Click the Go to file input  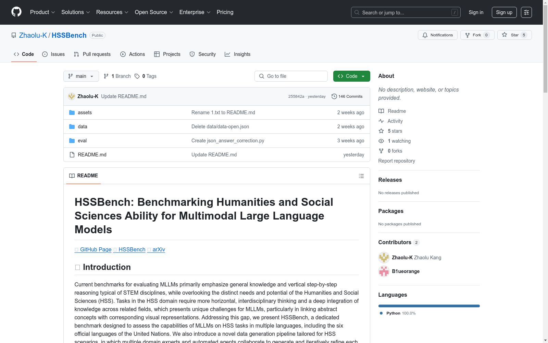point(291,76)
